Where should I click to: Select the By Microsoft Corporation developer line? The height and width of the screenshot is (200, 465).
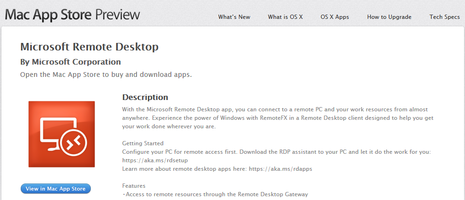[70, 62]
